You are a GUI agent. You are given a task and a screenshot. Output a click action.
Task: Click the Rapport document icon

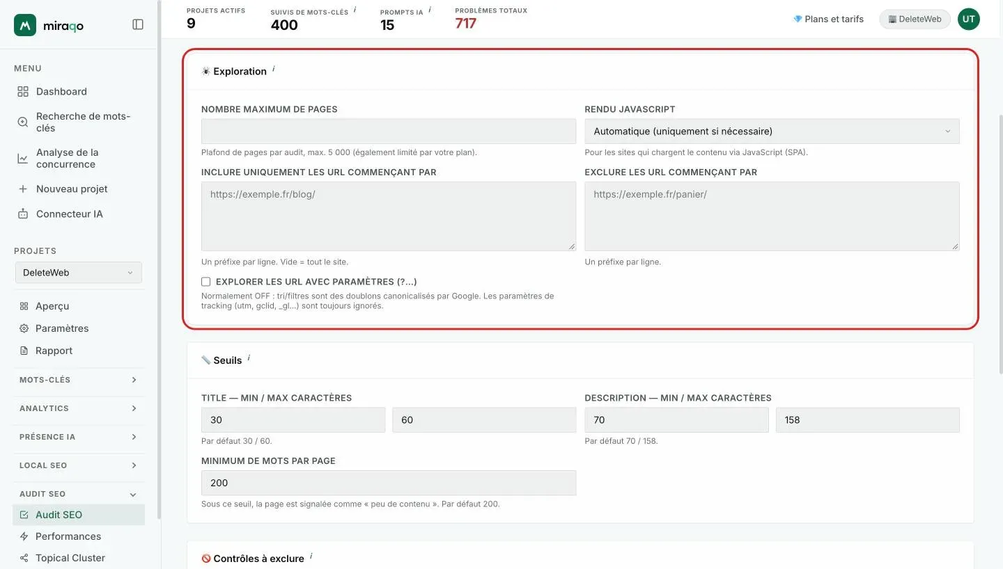tap(24, 351)
